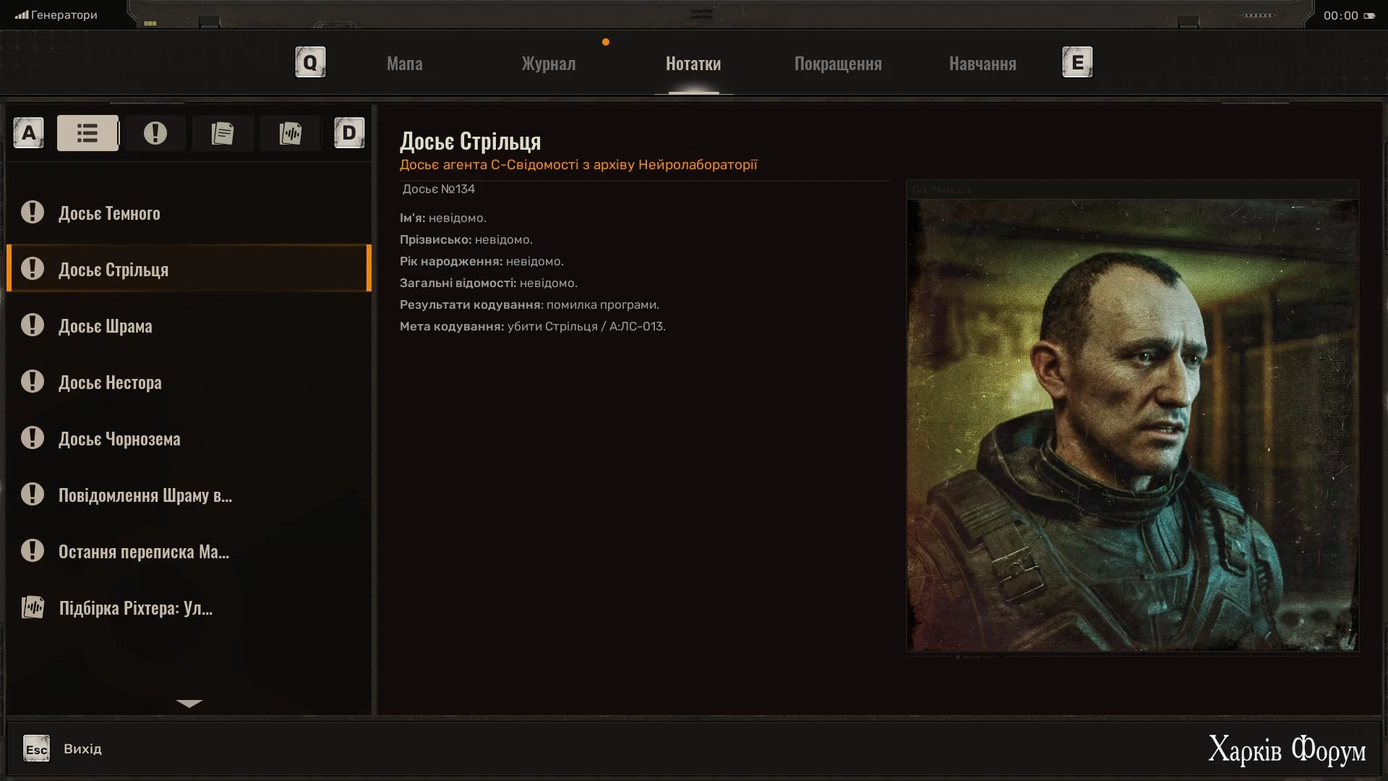Image resolution: width=1388 pixels, height=781 pixels.
Task: Open the Досьє Темного note
Action: click(x=189, y=213)
